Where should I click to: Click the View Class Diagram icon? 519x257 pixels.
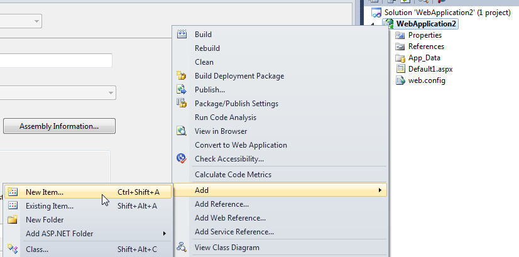[182, 247]
